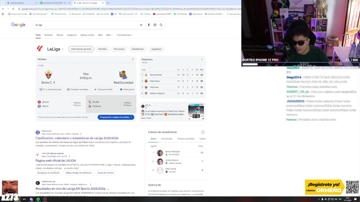Click TV y transmisiones button
The image size is (360, 202).
pyautogui.click(x=51, y=89)
